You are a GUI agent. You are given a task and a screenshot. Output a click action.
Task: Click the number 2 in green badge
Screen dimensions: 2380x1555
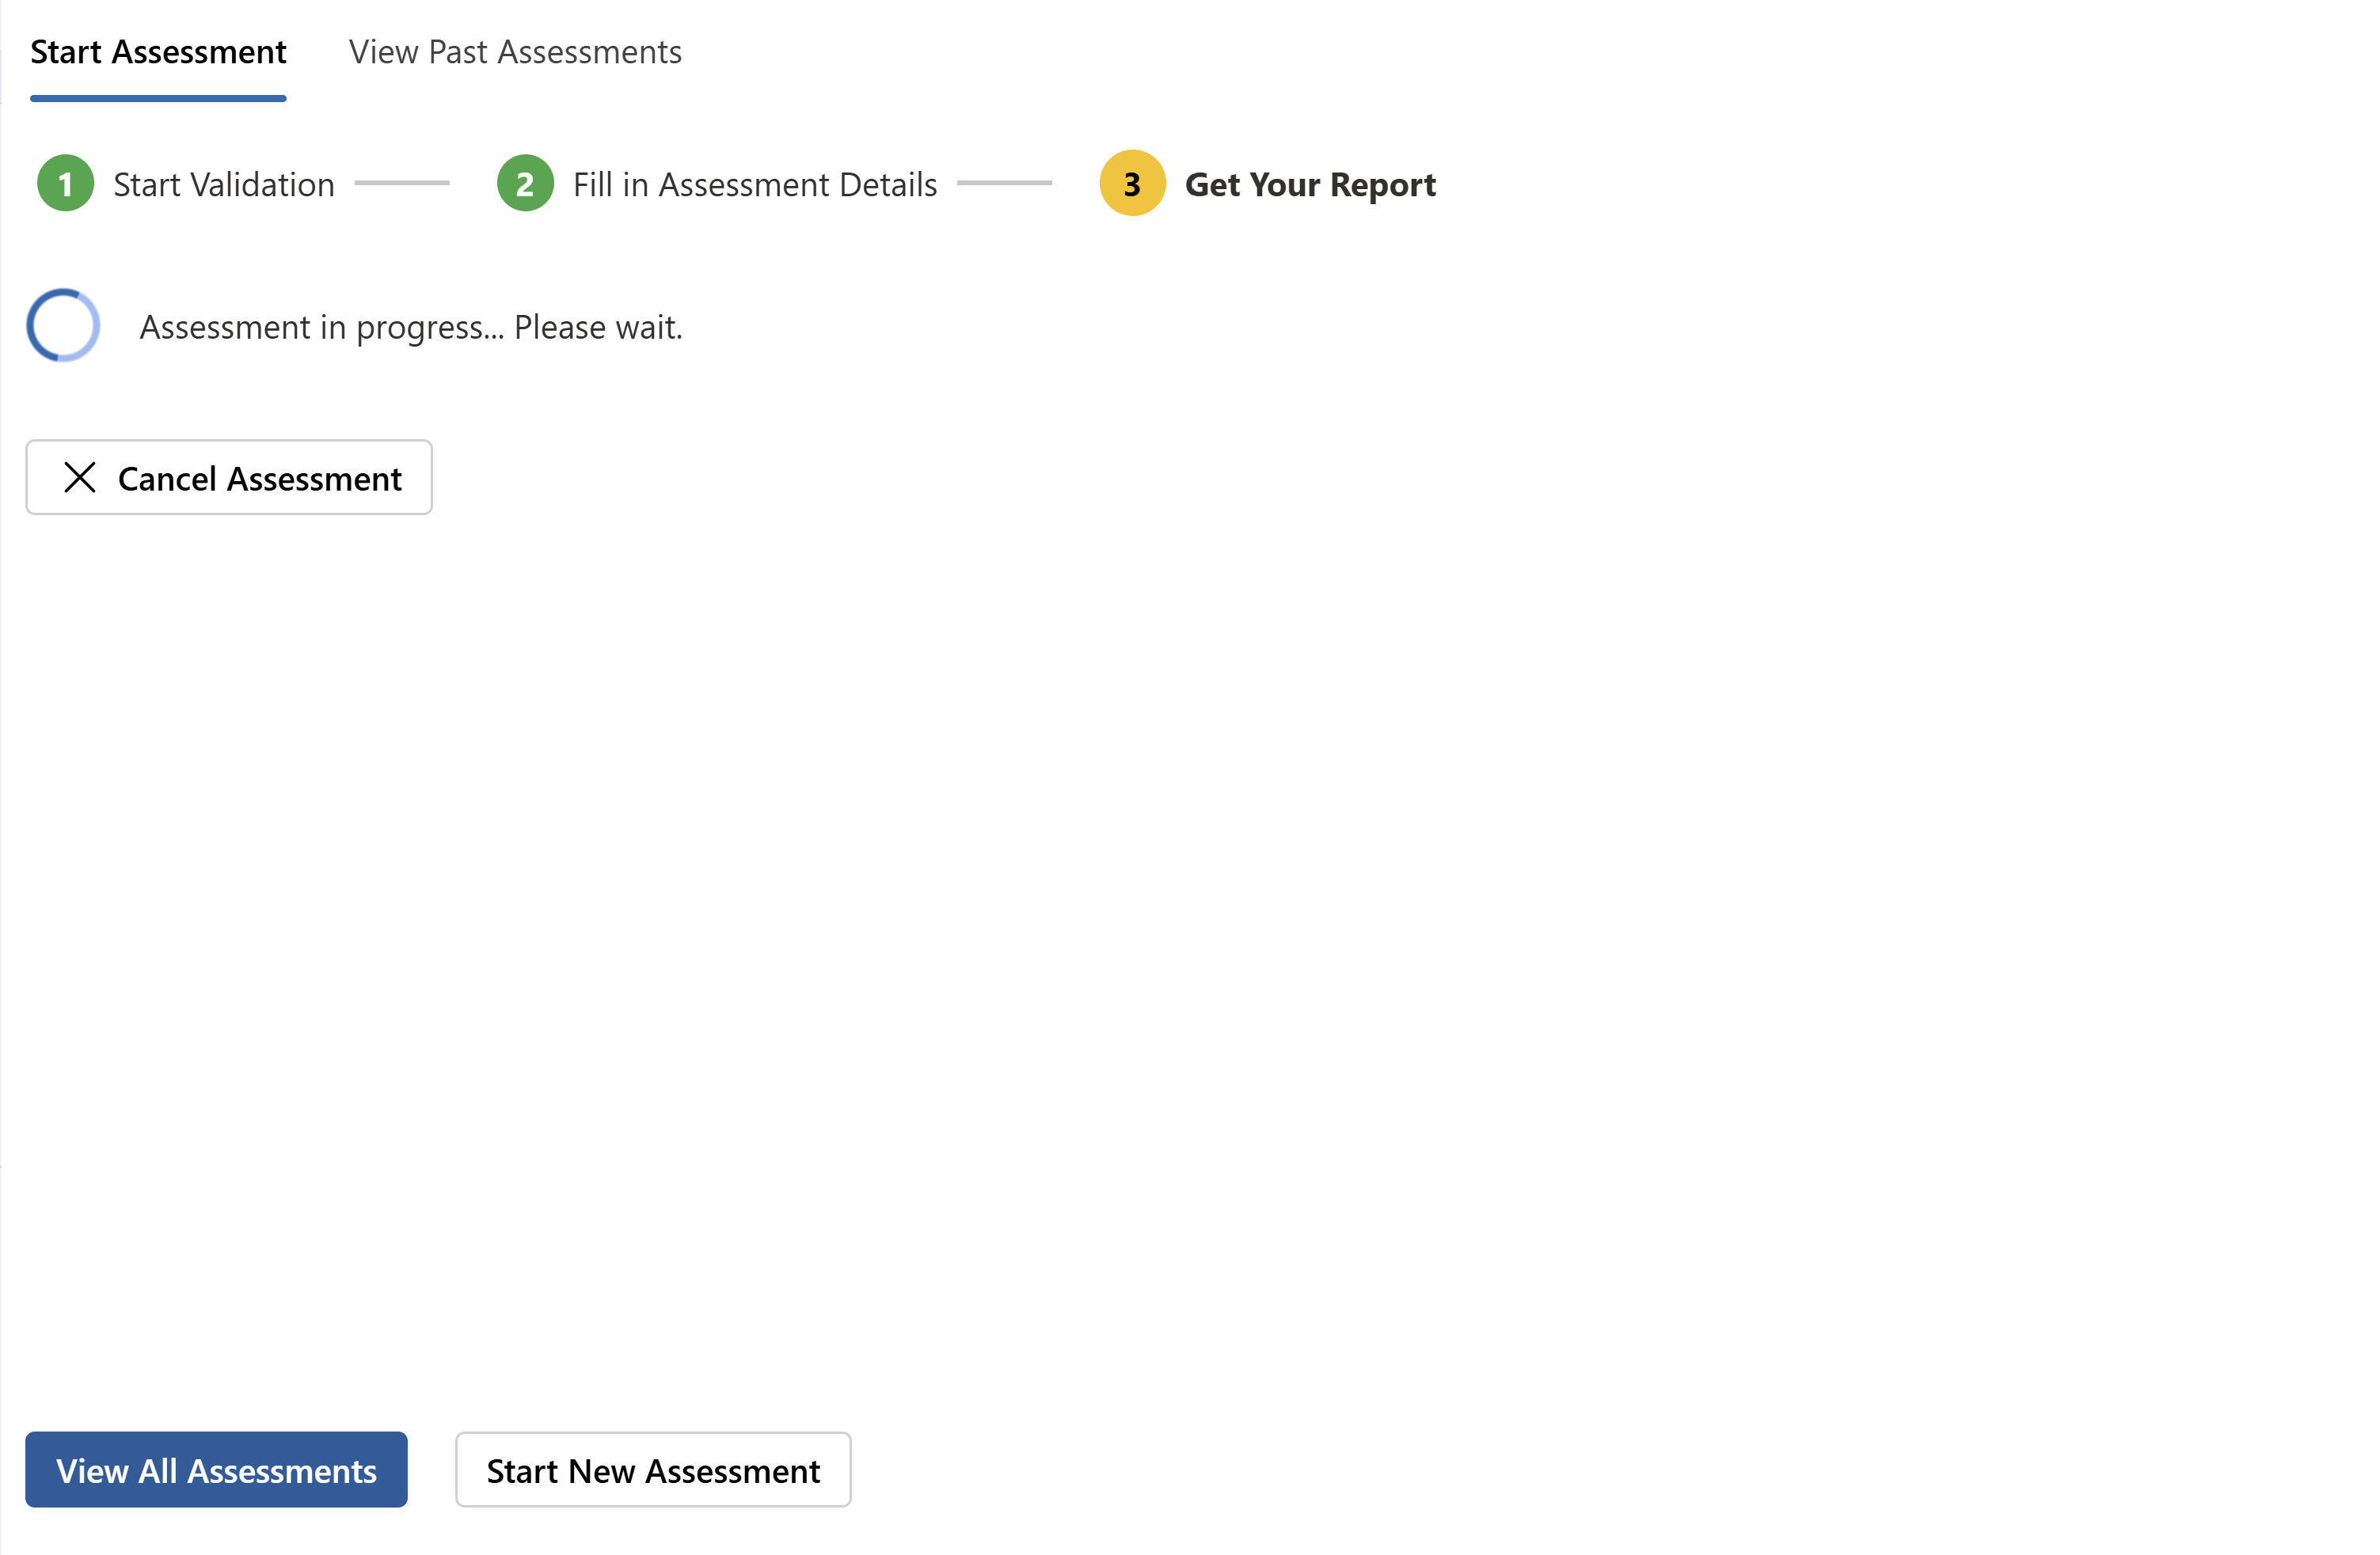pyautogui.click(x=525, y=185)
